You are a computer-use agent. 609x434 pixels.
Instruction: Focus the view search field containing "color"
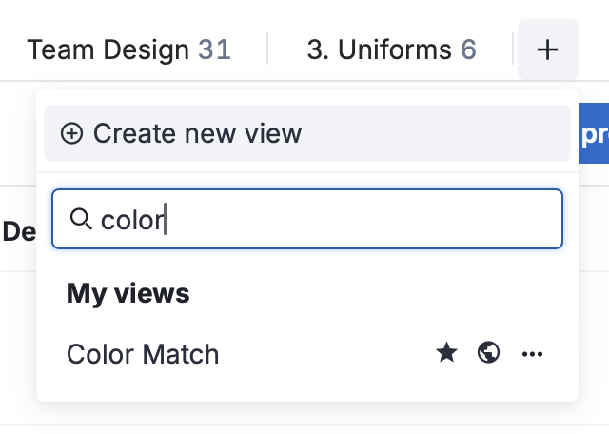[x=324, y=220]
